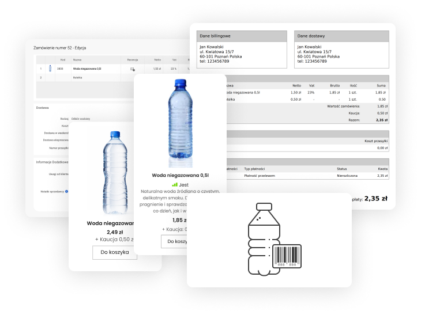Image resolution: width=421 pixels, height=315 pixels.
Task: Click the Numer przesyłki label
Action: [x=59, y=148]
